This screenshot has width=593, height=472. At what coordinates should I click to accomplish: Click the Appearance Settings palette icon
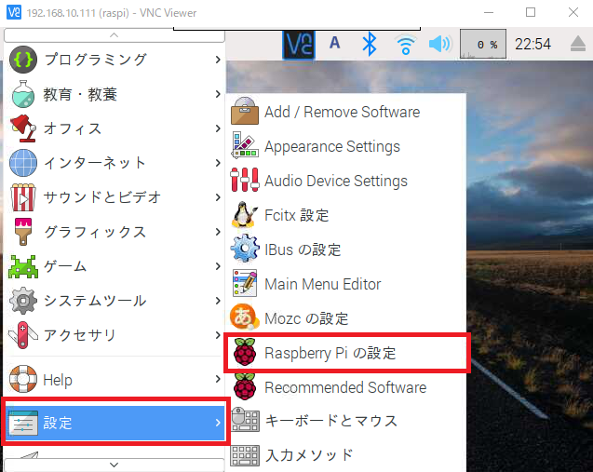click(x=245, y=145)
